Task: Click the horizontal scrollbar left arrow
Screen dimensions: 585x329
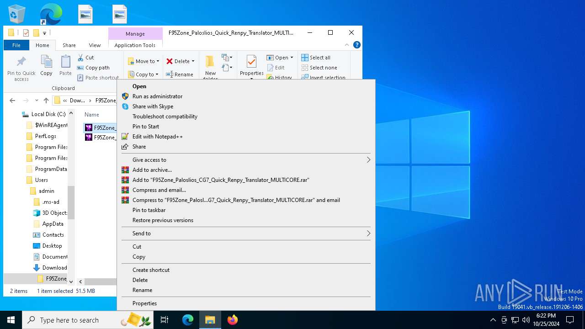Action: coord(80,282)
